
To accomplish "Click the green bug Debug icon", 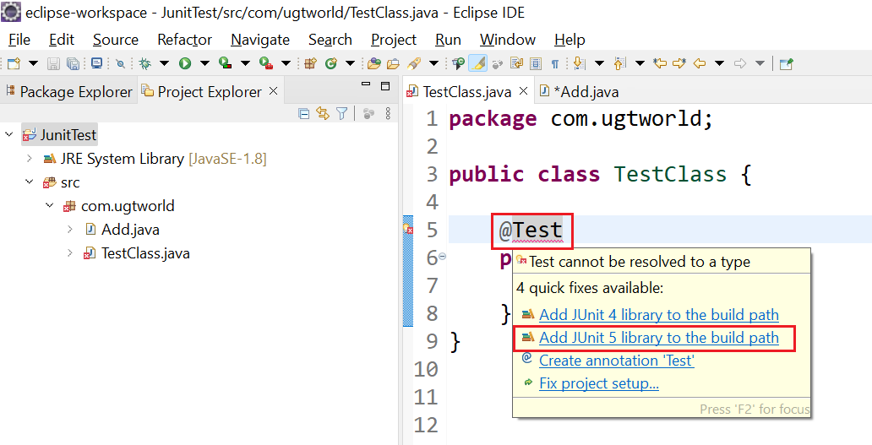I will (x=145, y=64).
